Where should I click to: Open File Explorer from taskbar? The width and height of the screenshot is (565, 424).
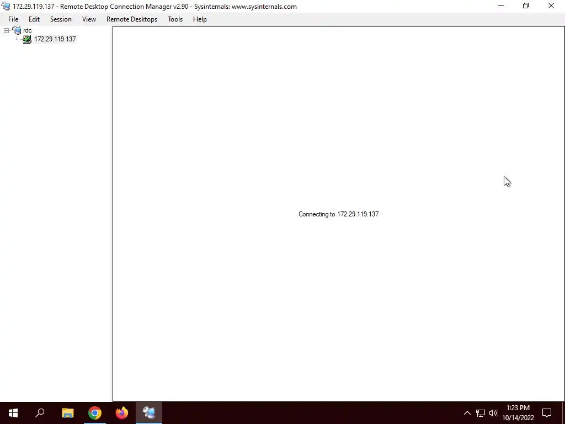click(x=67, y=413)
